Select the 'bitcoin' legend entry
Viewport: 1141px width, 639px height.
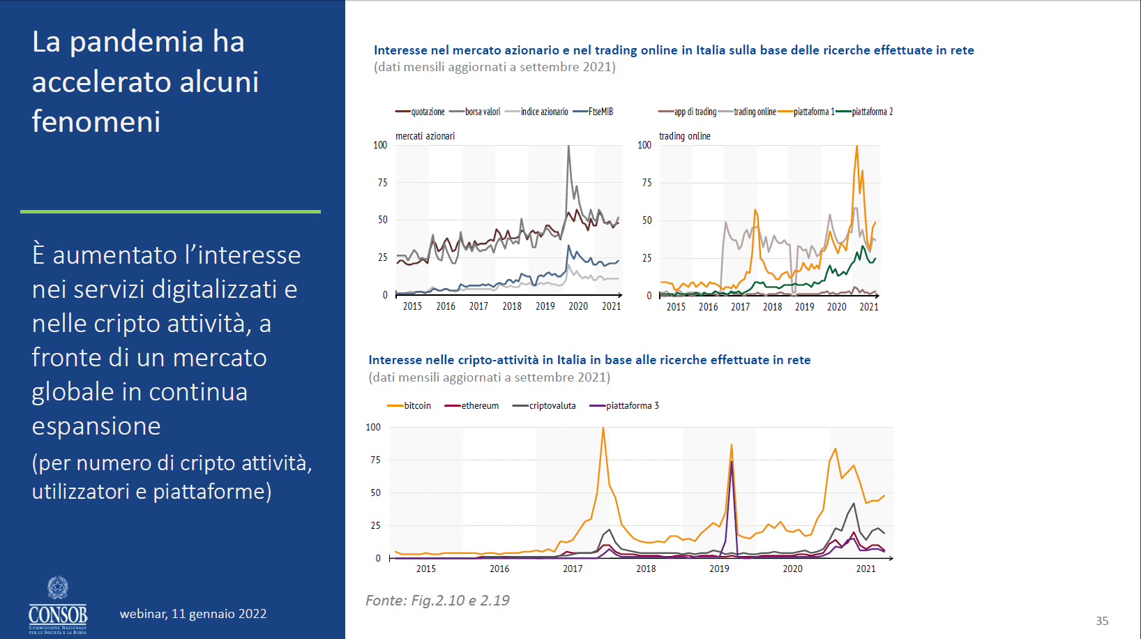[x=409, y=405]
